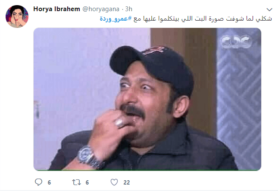Click the 22 likes count
Screen dimensions: 278x191
pyautogui.click(x=127, y=182)
